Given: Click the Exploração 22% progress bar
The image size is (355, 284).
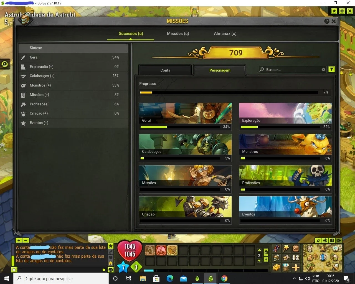Looking at the screenshot, I should pyautogui.click(x=280, y=127).
